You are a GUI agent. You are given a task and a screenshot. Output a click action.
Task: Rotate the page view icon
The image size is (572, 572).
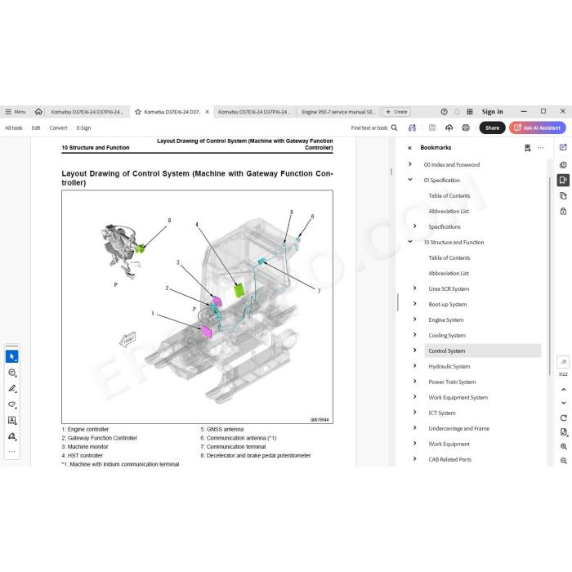(564, 418)
